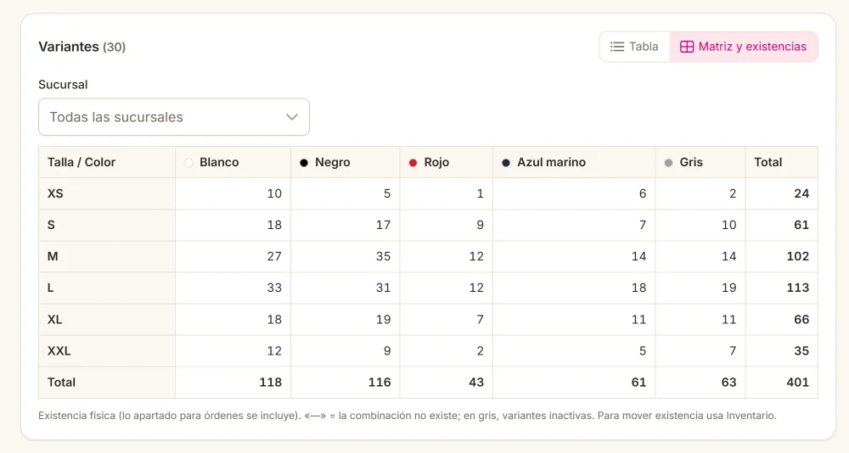This screenshot has width=849, height=453.
Task: Click XS row total 24
Action: click(781, 193)
